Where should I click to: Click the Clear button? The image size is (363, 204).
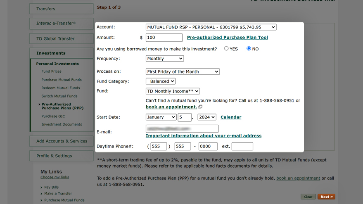[x=308, y=197]
